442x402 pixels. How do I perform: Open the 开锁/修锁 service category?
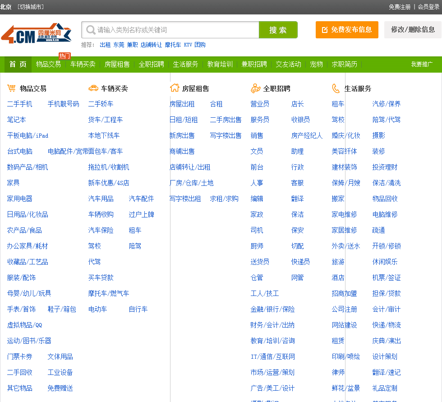point(387,246)
